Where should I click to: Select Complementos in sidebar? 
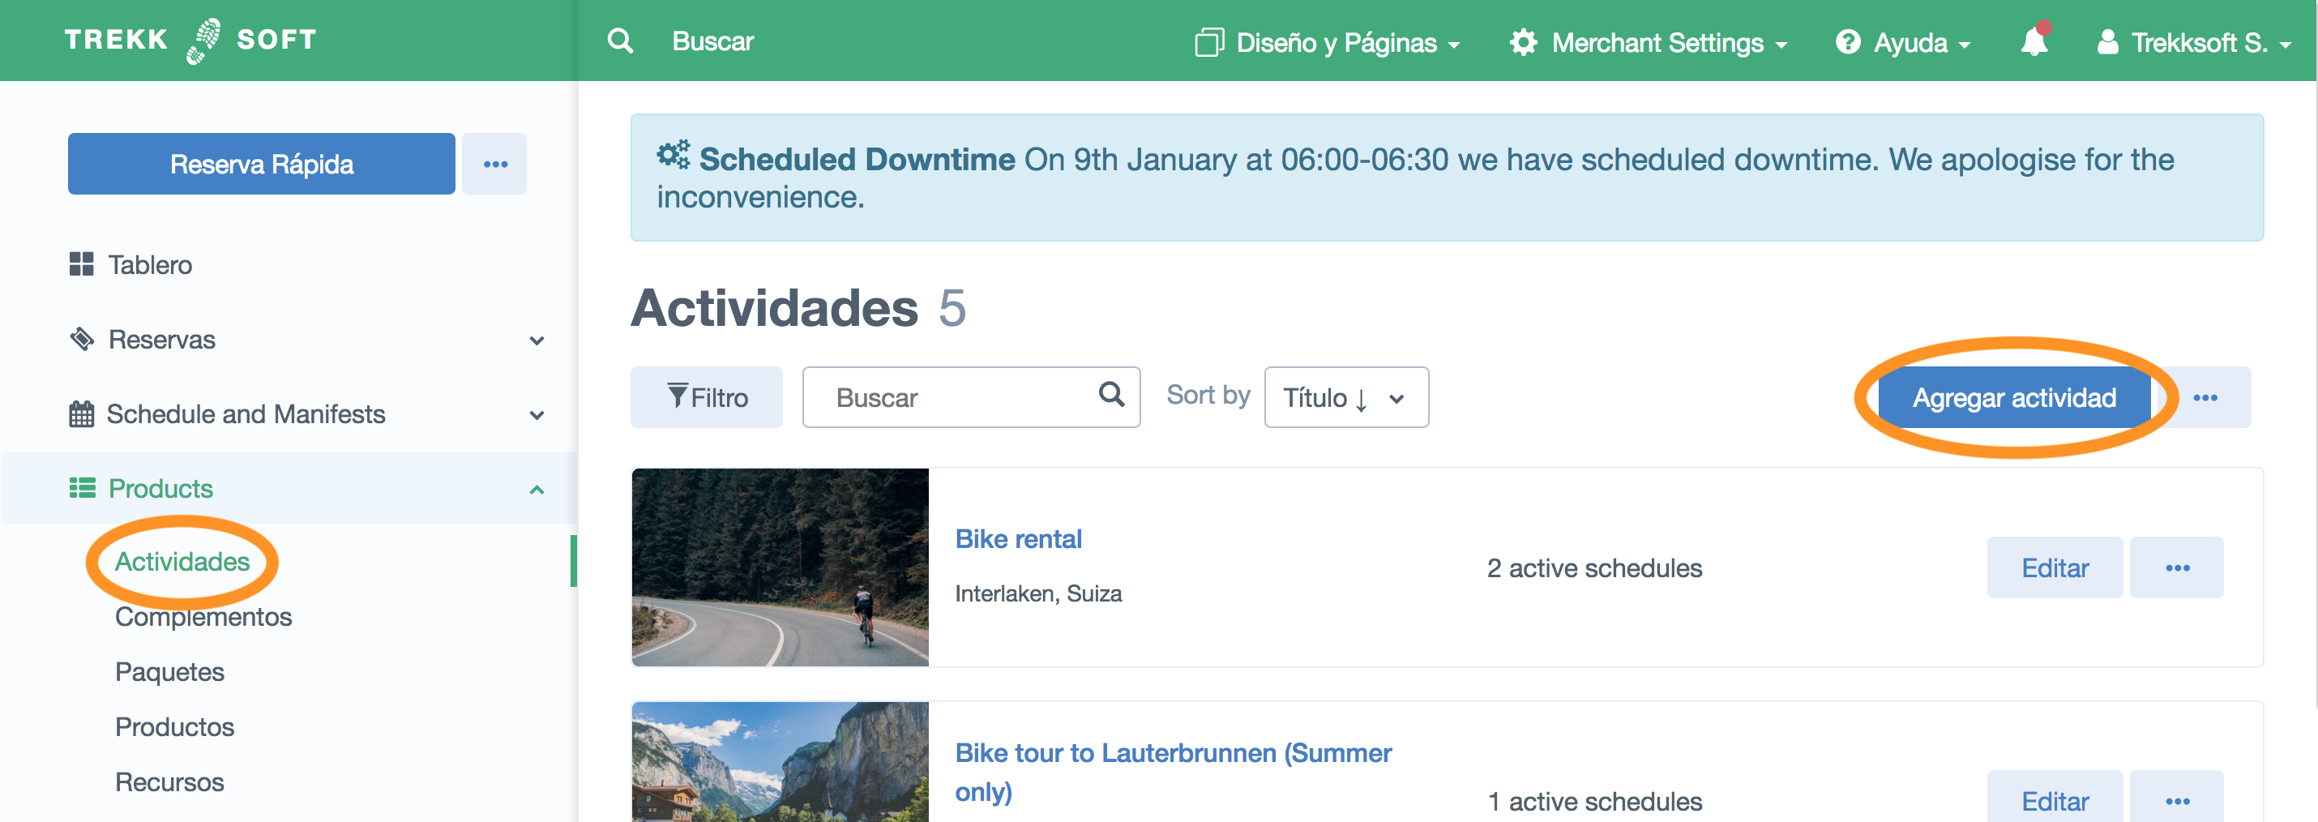[x=203, y=617]
